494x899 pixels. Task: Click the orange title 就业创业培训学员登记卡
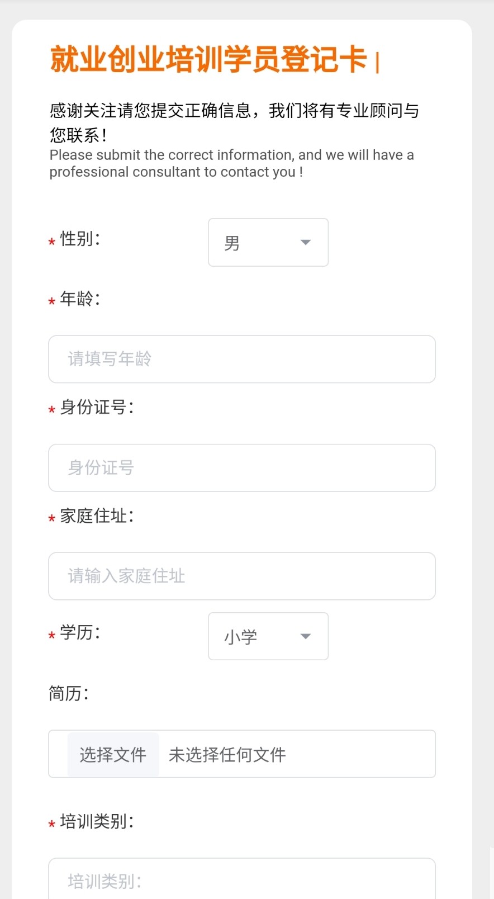[x=208, y=60]
